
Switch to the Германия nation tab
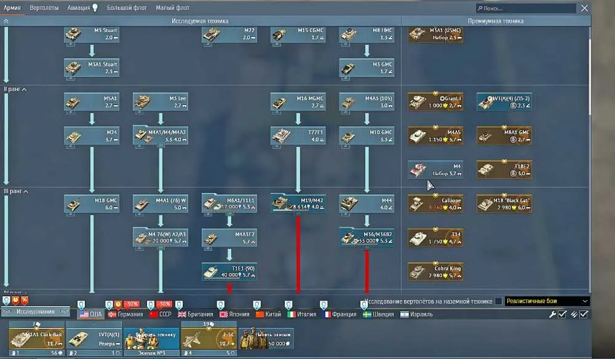[x=125, y=314]
